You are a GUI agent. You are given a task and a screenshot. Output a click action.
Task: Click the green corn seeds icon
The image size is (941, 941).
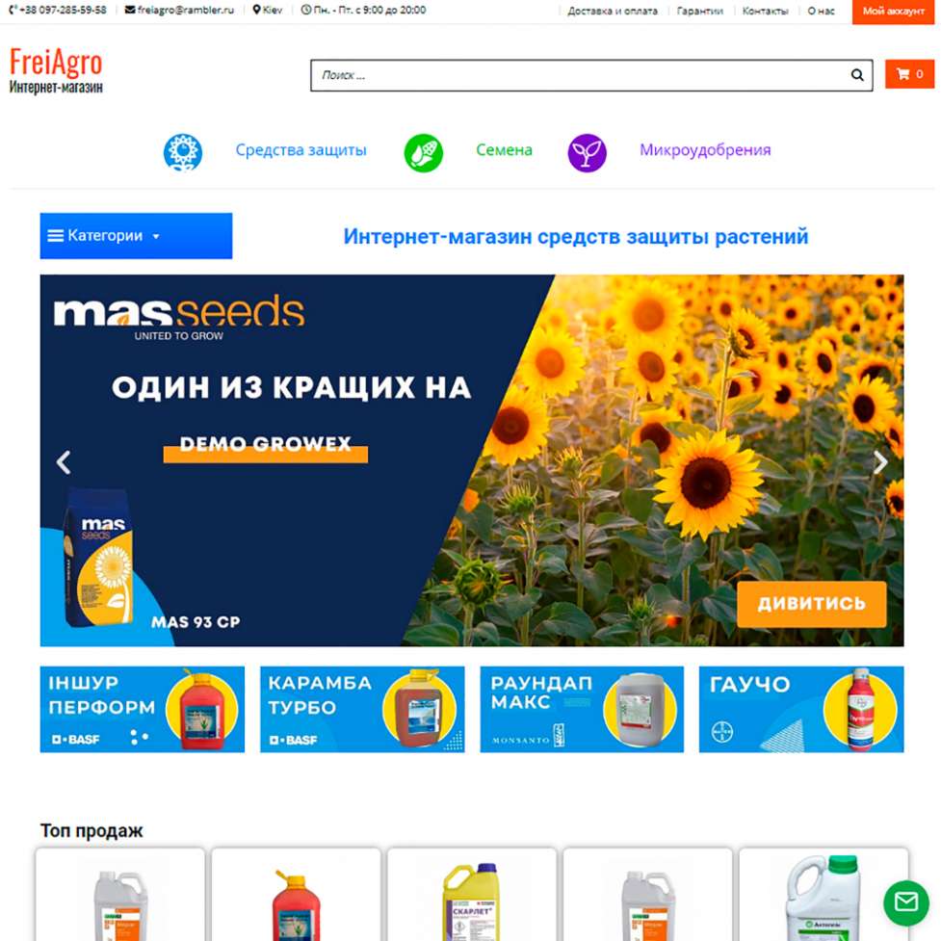click(423, 152)
